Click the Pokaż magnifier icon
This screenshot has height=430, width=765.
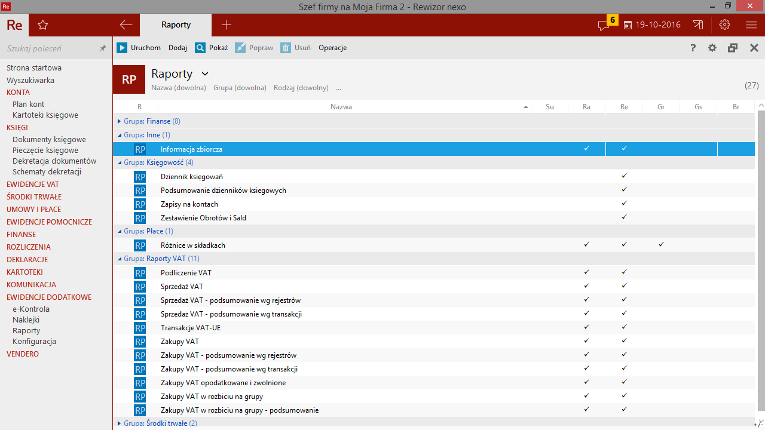[200, 48]
